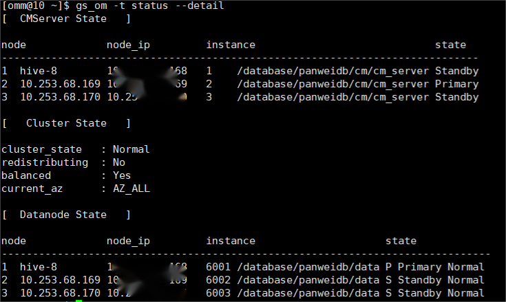Click instance ID 6003 in Datanode table
The height and width of the screenshot is (302, 506).
218,293
